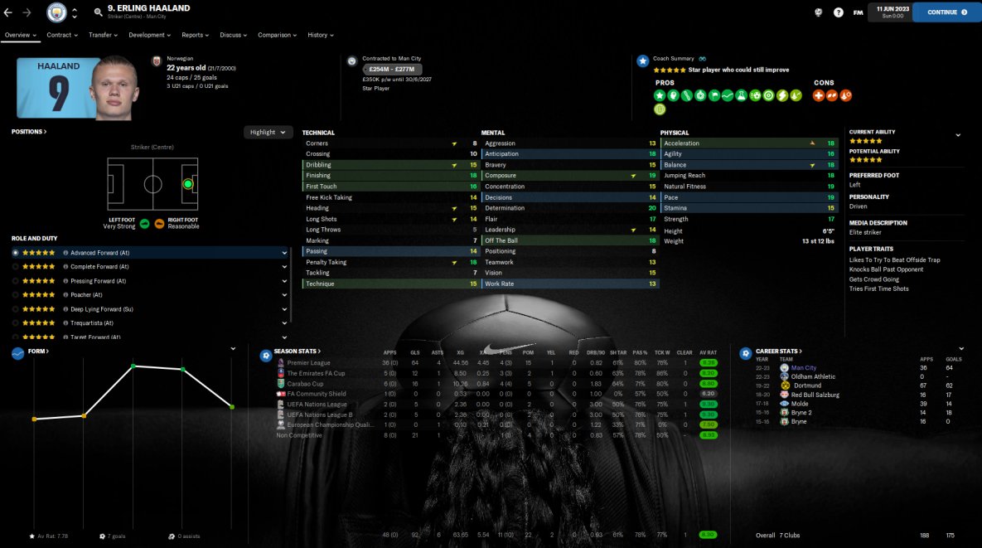Click the orange plus con icon
The width and height of the screenshot is (982, 548).
819,96
